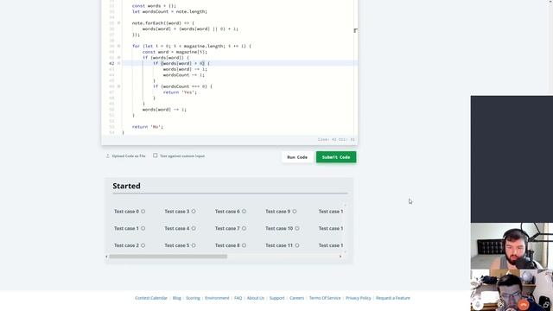Click the 'let wordsCount = note.length' line
This screenshot has height=311, width=553.
tap(169, 11)
